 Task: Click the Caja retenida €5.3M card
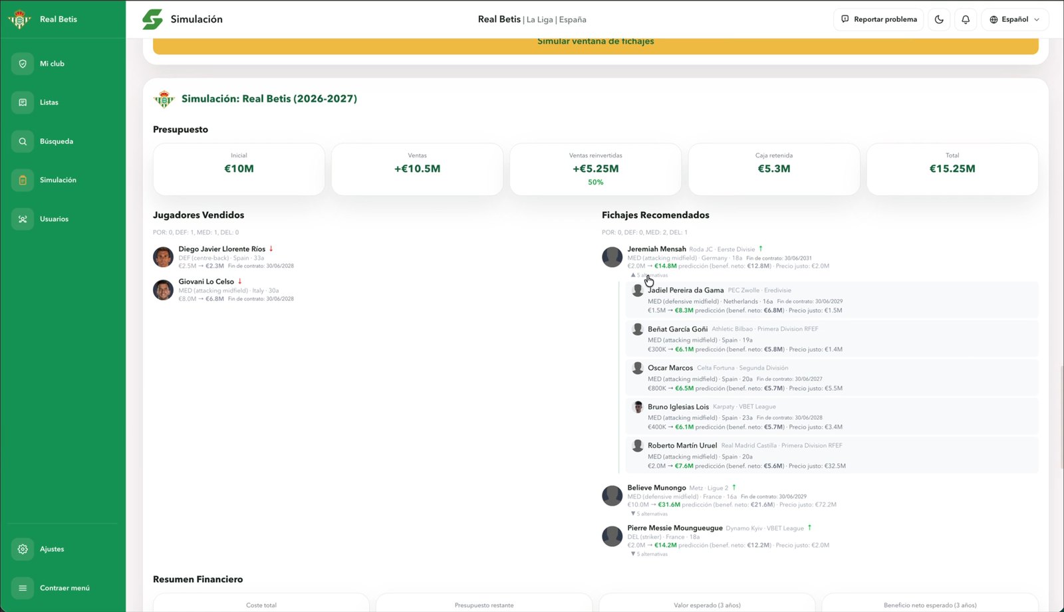point(774,169)
